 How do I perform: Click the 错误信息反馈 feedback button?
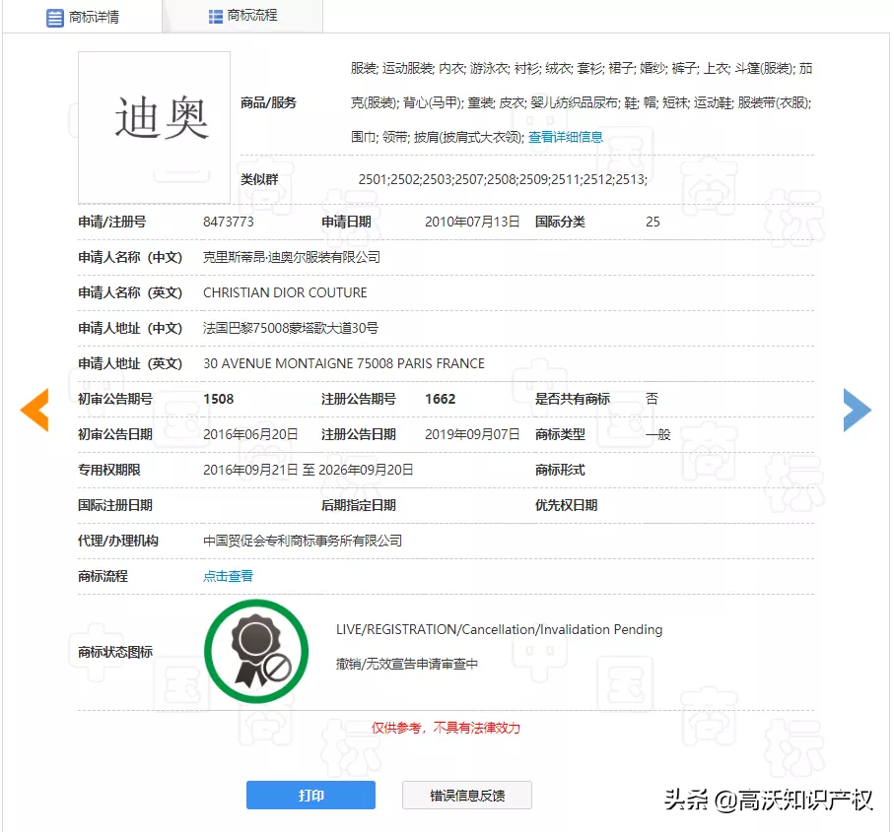(466, 796)
